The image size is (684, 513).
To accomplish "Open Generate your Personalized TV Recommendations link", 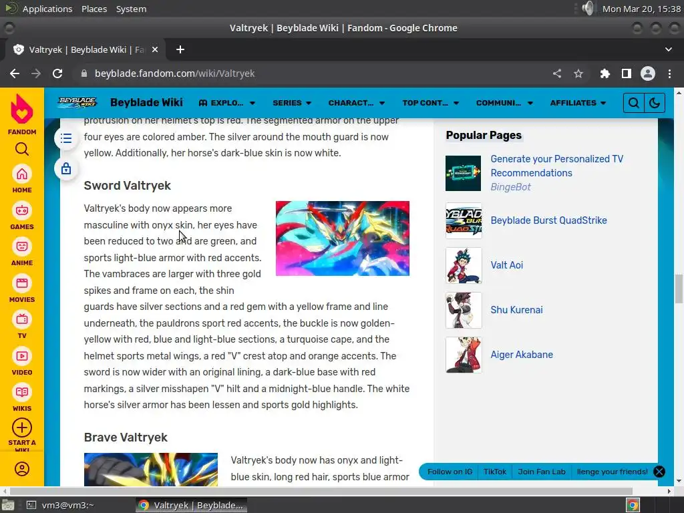I will click(556, 166).
